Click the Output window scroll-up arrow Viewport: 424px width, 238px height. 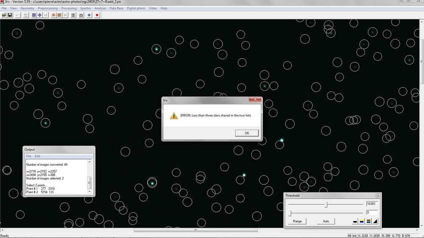click(89, 162)
